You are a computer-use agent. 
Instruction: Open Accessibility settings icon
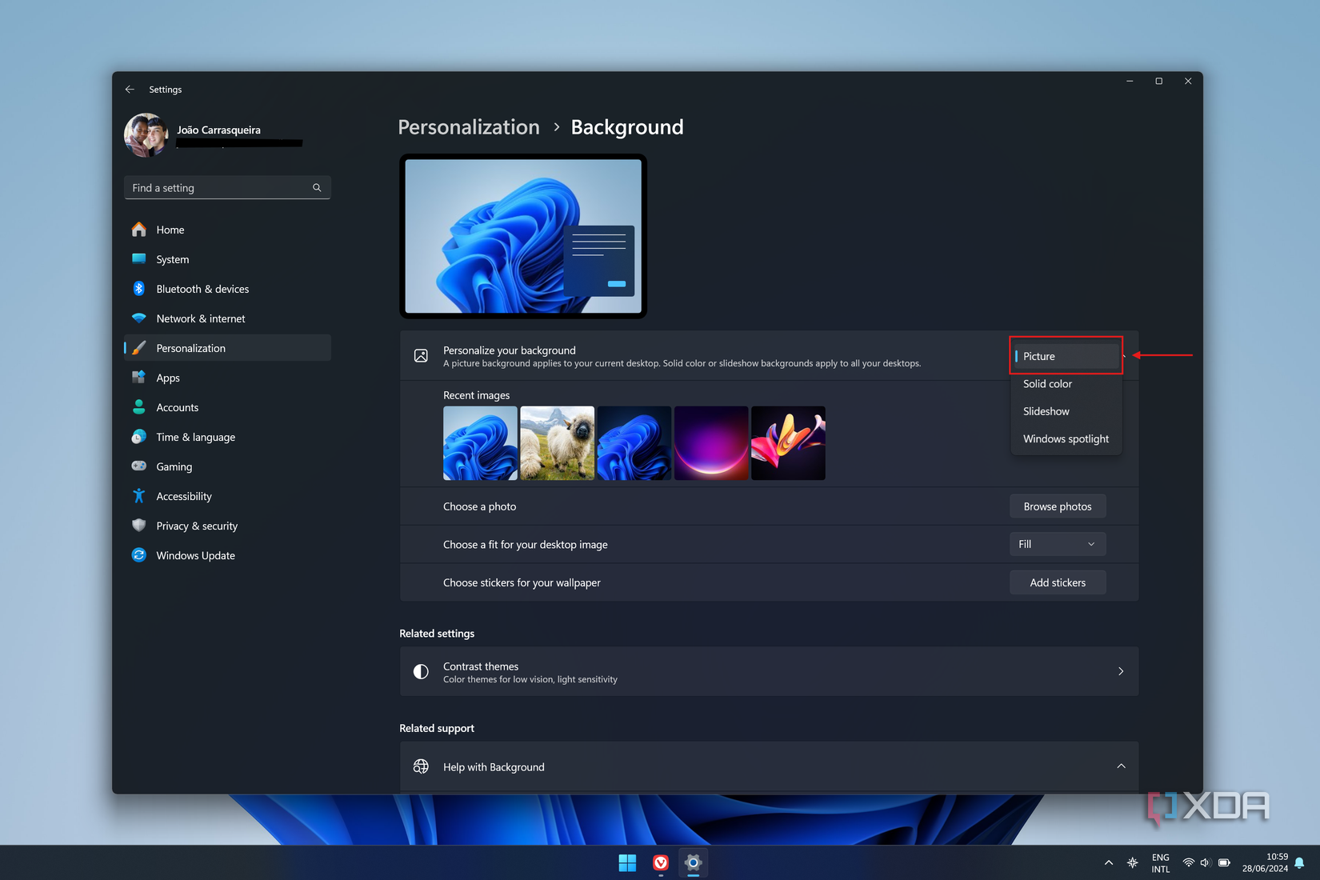[139, 496]
